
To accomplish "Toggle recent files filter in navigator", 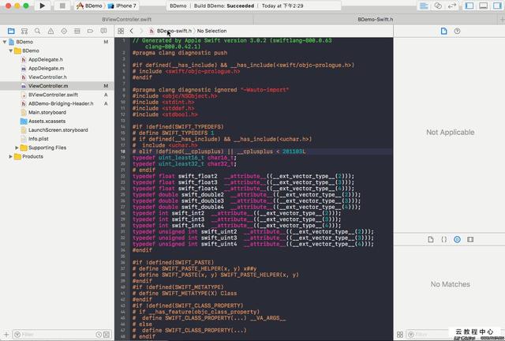I will coord(99,335).
